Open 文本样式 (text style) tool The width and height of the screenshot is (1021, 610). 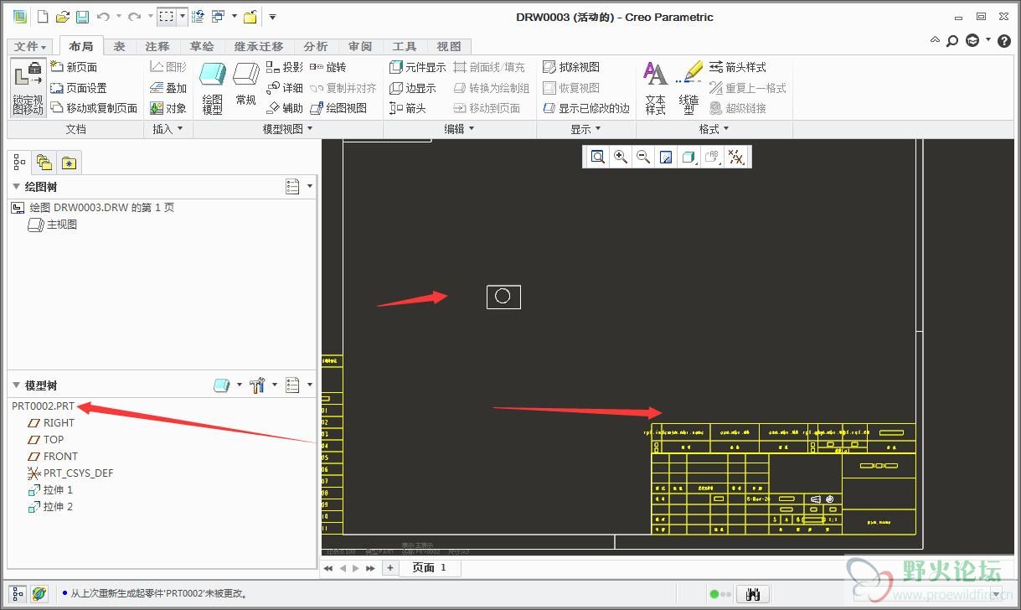tap(656, 88)
